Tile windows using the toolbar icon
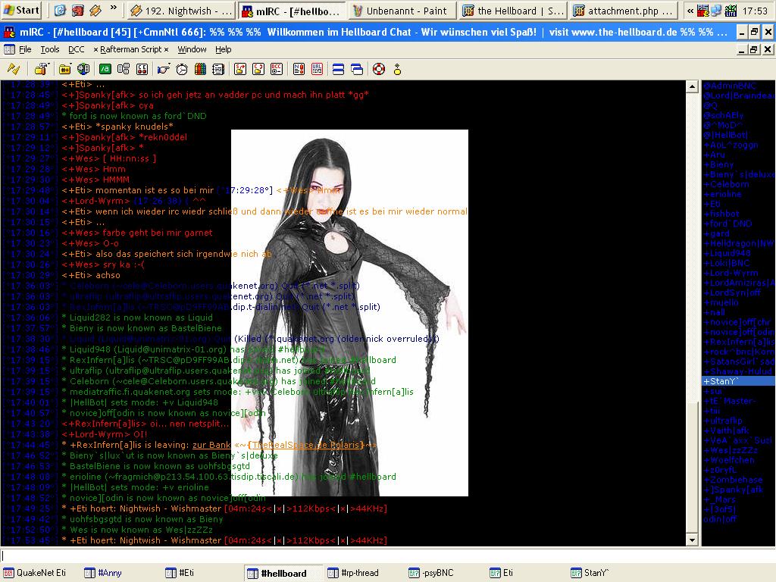Screen dimensions: 776x582 pos(338,69)
